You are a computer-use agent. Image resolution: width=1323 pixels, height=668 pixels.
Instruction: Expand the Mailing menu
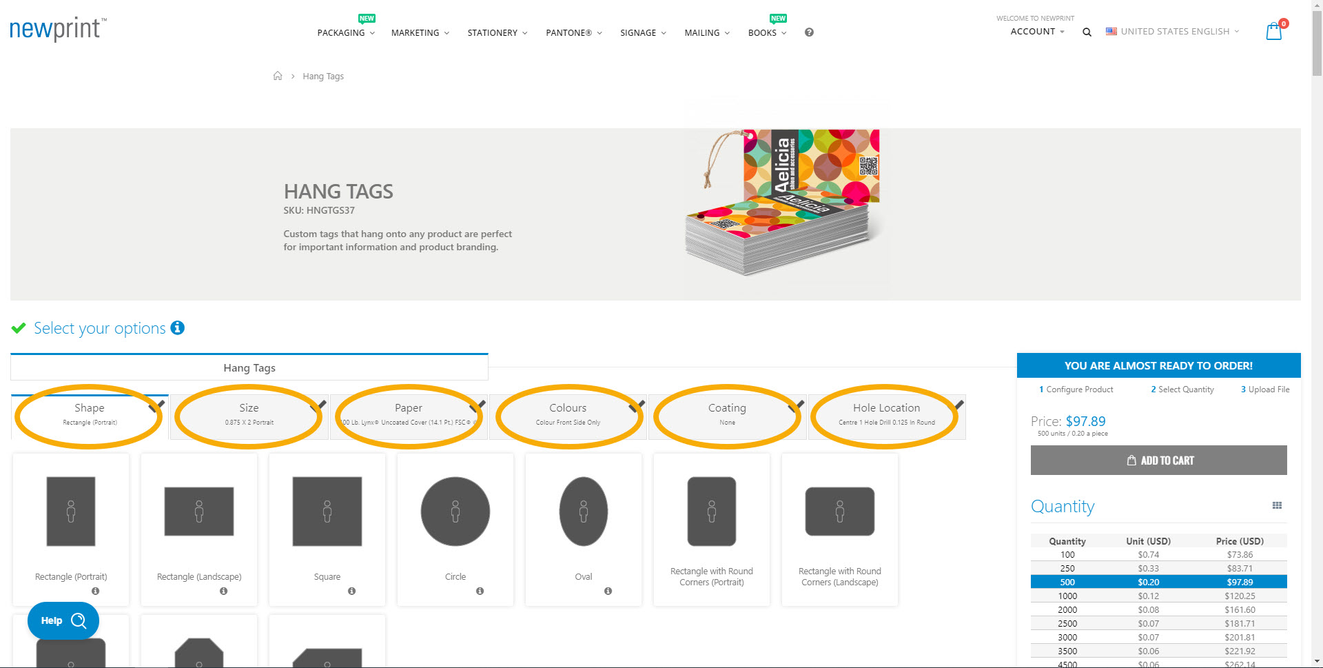[x=707, y=32]
